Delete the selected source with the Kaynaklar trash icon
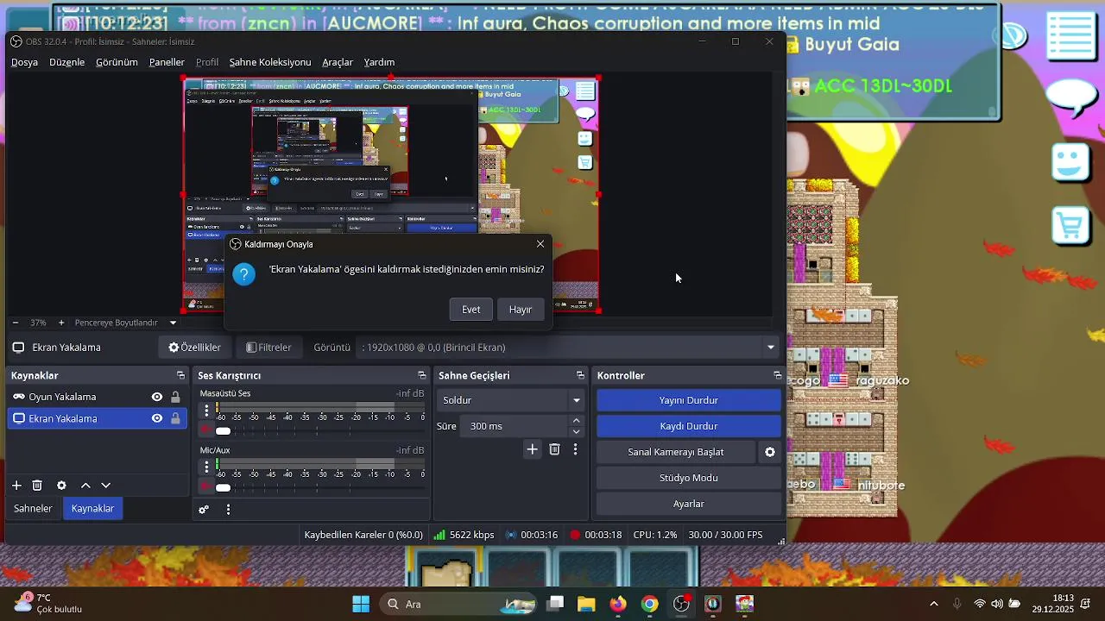This screenshot has height=621, width=1105. (37, 486)
